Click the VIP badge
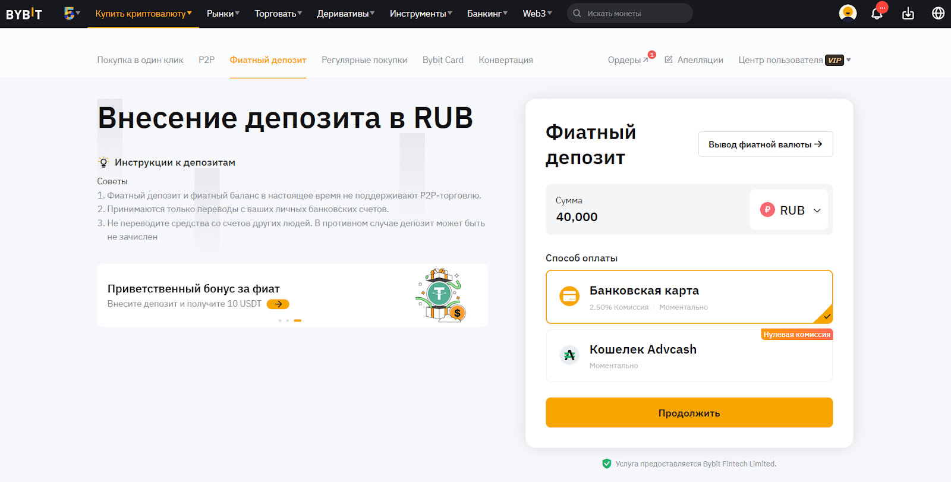The width and height of the screenshot is (951, 482). point(835,60)
